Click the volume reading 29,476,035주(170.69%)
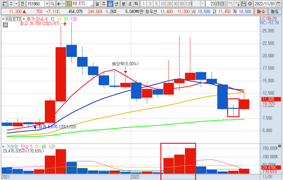283x180 pixels. [x=23, y=151]
